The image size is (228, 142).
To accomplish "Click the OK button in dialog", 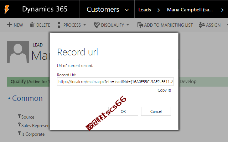I will click(x=123, y=111).
